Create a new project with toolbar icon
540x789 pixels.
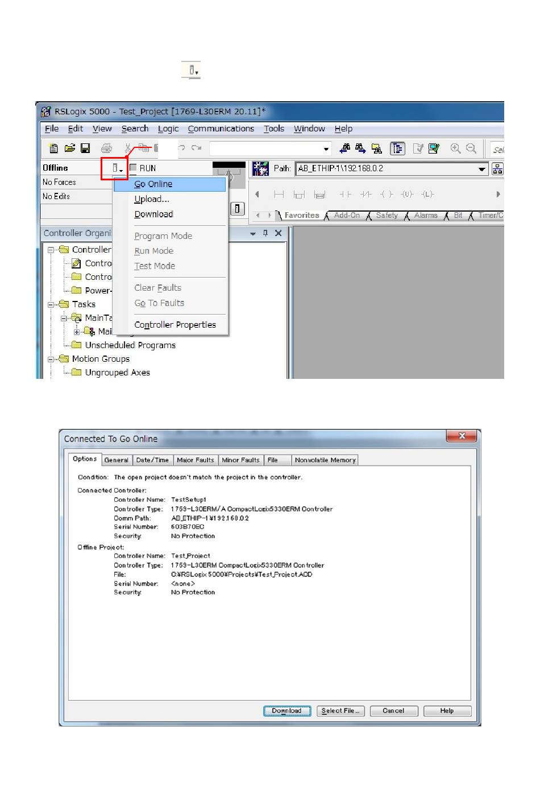click(53, 149)
